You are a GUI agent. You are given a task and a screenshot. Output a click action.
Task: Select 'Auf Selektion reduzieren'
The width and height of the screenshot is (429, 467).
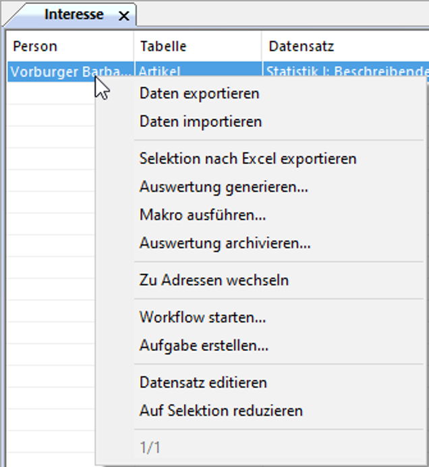[221, 410]
